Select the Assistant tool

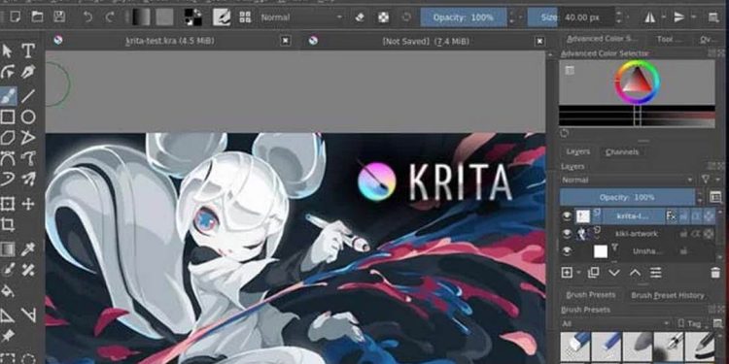click(x=7, y=315)
